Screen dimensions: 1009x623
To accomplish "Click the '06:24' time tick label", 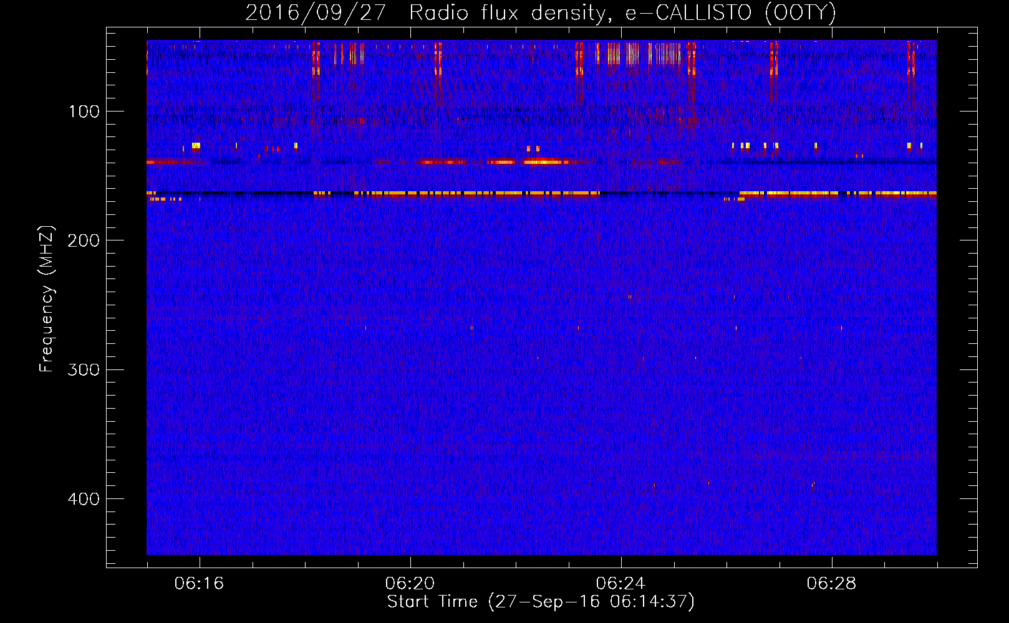I will click(x=620, y=583).
